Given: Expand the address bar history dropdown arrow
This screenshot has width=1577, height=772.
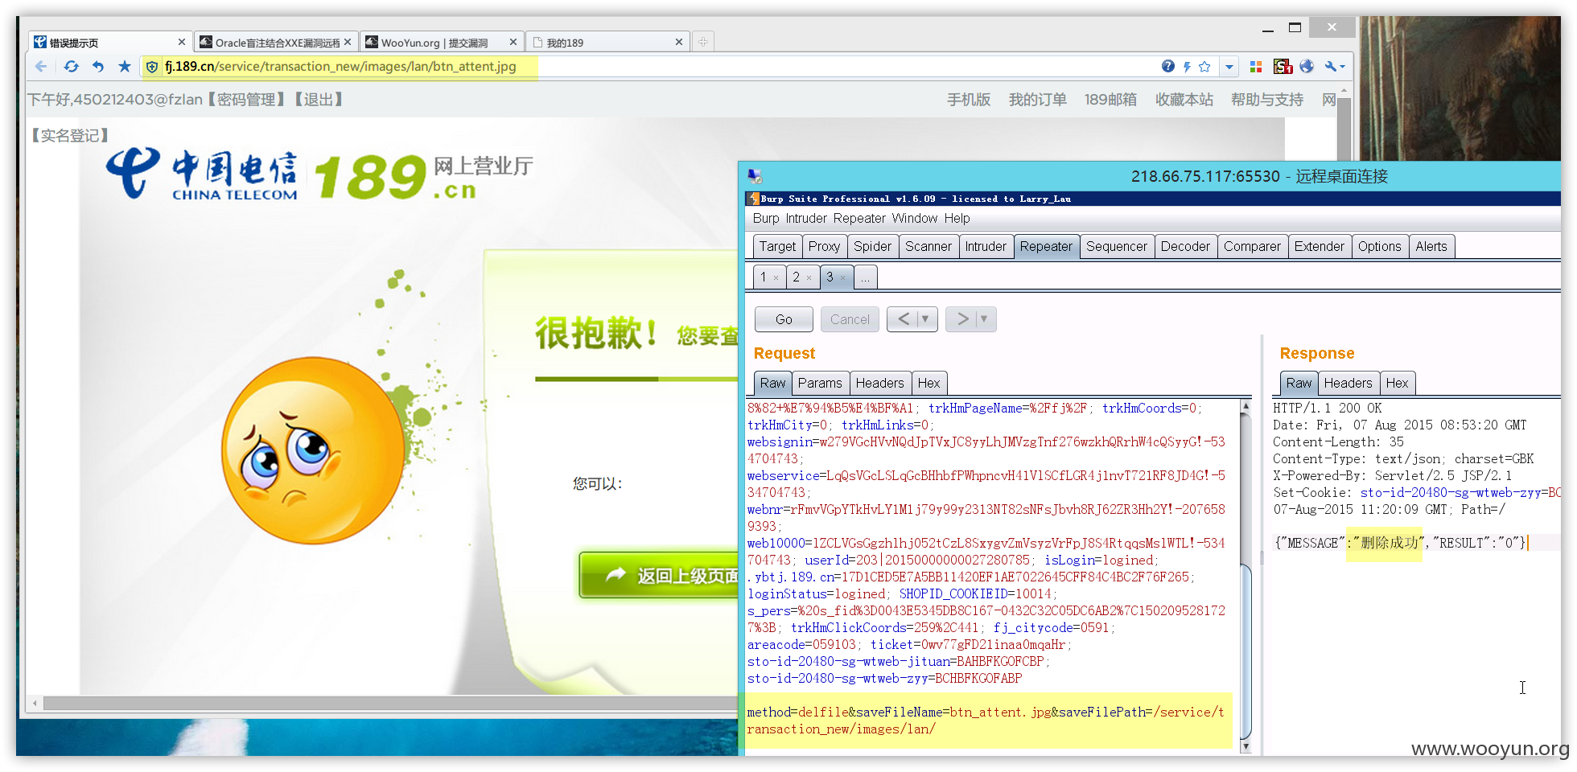Looking at the screenshot, I should coord(1229,67).
